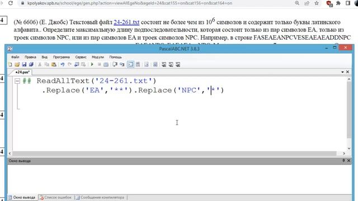Screen dimensions: 358x201
Task: Switch to the Список ошибок tab
Action: (x=55, y=197)
